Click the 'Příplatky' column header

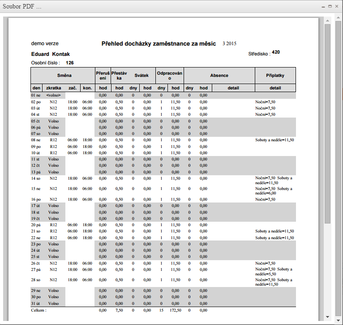[x=275, y=76]
